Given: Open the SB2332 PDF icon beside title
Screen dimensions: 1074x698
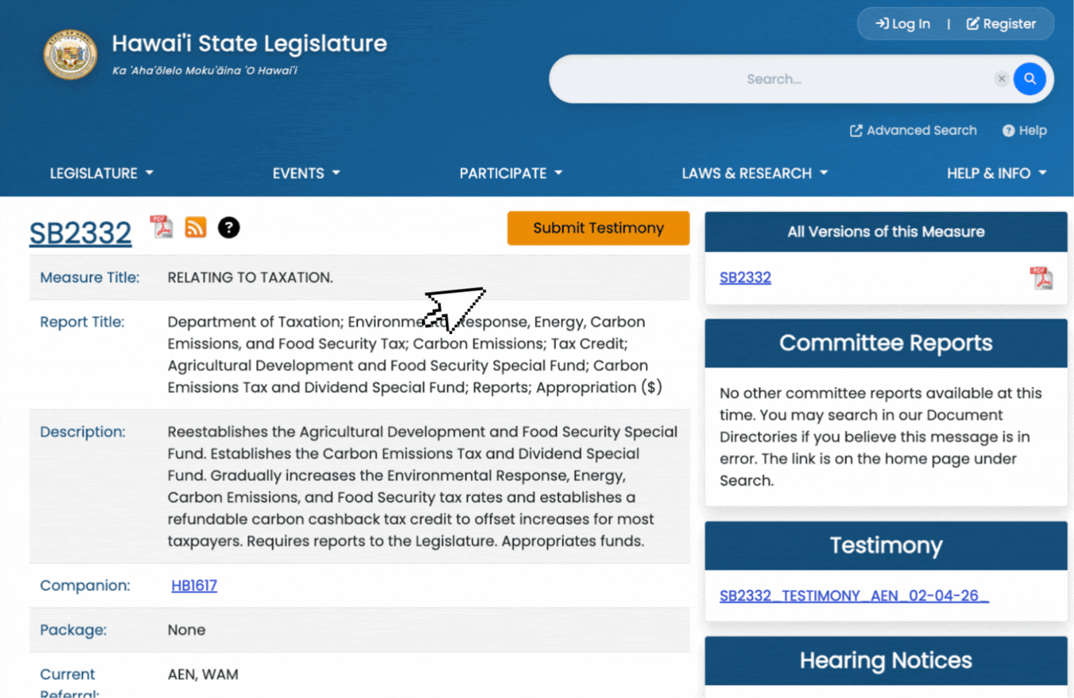Looking at the screenshot, I should click(162, 227).
